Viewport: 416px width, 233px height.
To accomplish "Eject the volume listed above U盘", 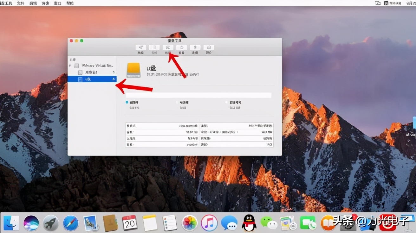I will click(x=114, y=72).
